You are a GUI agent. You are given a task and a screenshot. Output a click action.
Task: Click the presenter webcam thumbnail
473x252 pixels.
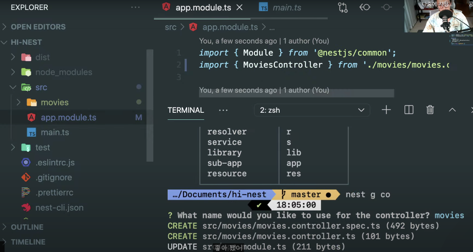439,17
